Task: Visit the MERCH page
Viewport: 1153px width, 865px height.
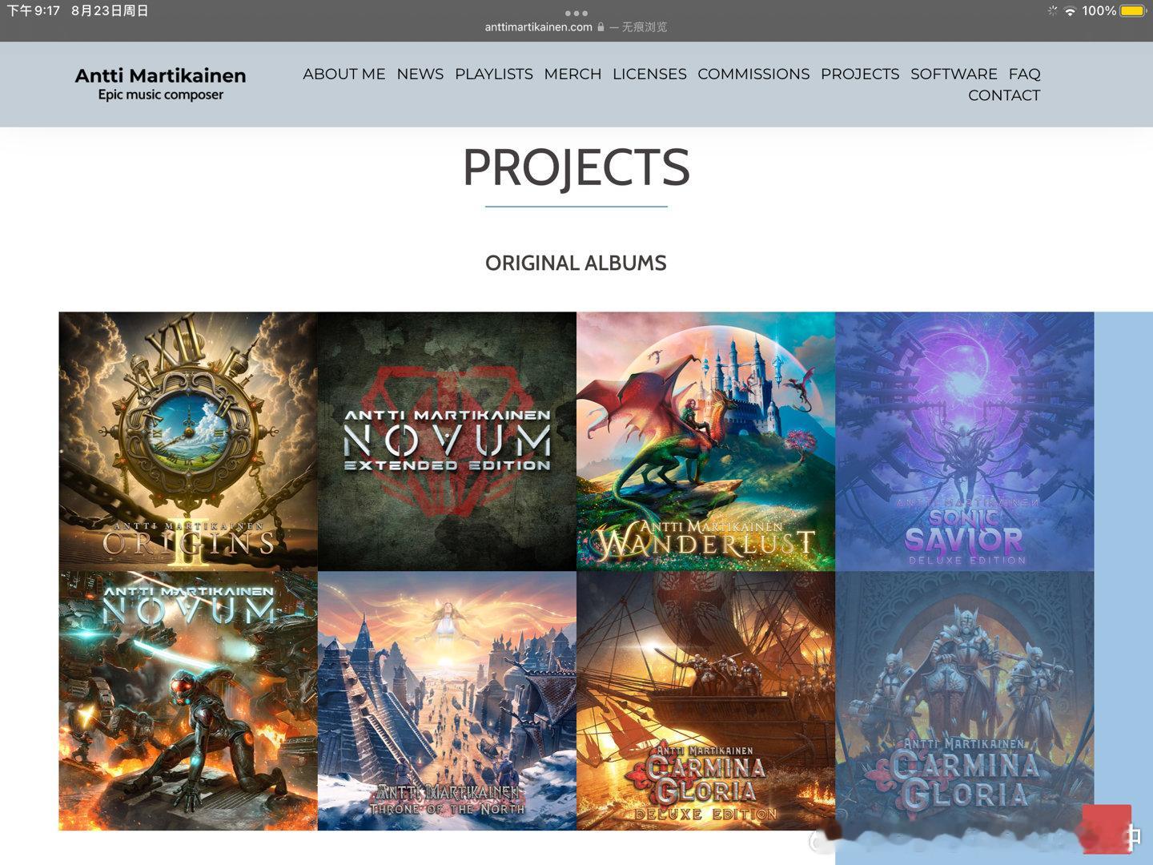Action: (572, 74)
